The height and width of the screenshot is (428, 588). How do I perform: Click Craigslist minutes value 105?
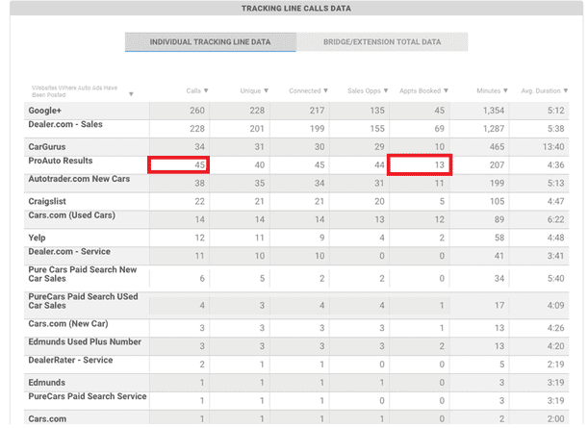pyautogui.click(x=497, y=202)
